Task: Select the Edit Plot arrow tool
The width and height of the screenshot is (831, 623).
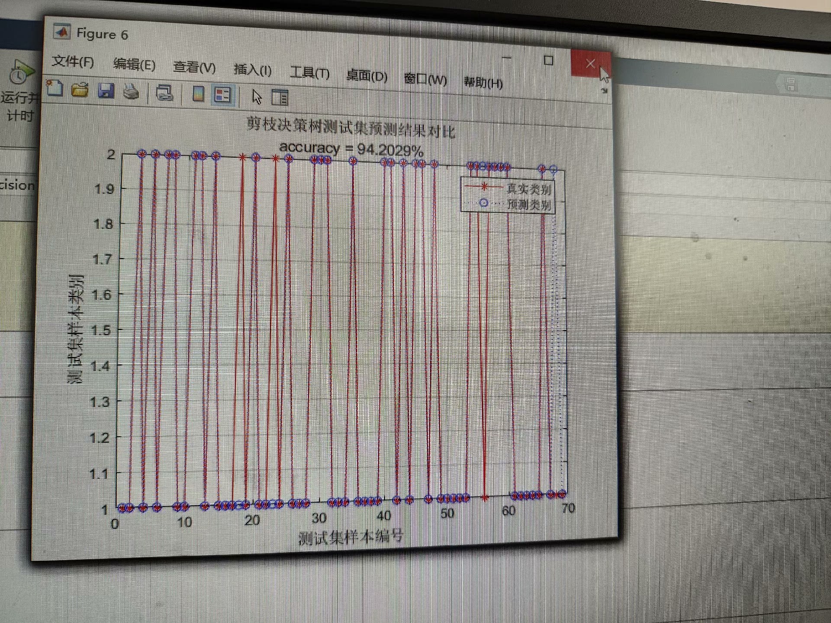Action: click(x=257, y=97)
